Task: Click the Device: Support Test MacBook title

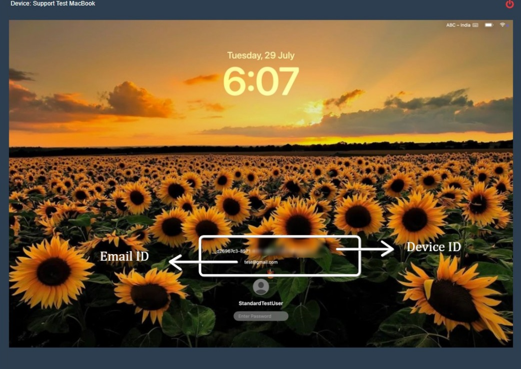Action: coord(53,4)
